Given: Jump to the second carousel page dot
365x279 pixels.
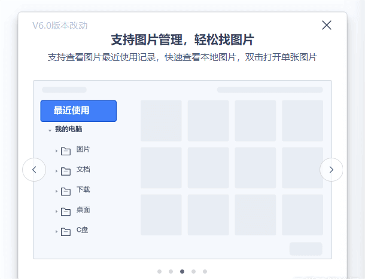Looking at the screenshot, I should tap(171, 271).
